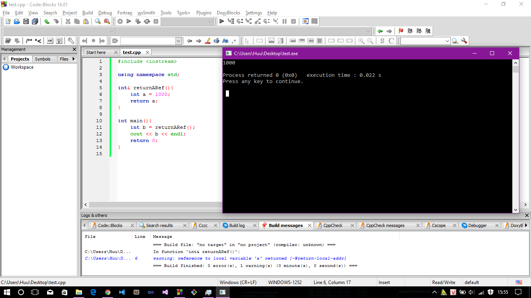Click the console window vertical scrollbar
This screenshot has width=531, height=298.
pyautogui.click(x=516, y=136)
